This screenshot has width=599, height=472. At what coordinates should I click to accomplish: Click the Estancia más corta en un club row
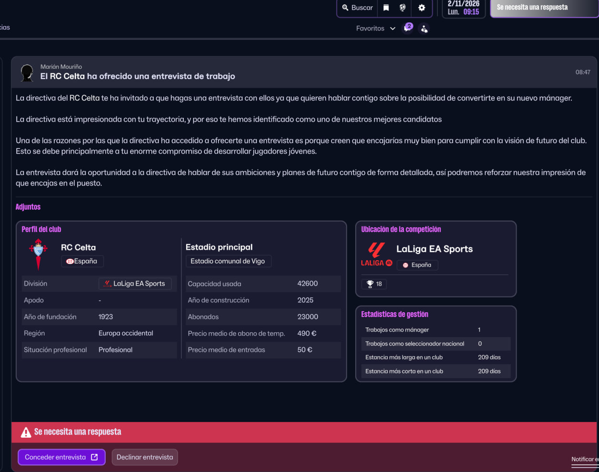(x=436, y=371)
